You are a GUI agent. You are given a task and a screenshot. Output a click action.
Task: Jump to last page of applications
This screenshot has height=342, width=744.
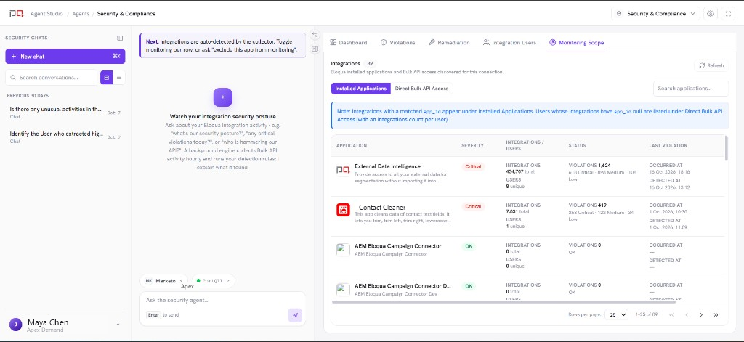pyautogui.click(x=716, y=314)
